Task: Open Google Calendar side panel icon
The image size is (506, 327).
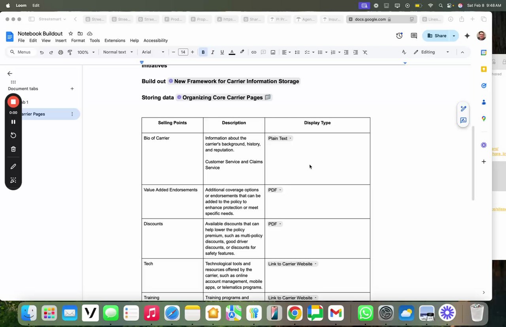Action: (483, 52)
